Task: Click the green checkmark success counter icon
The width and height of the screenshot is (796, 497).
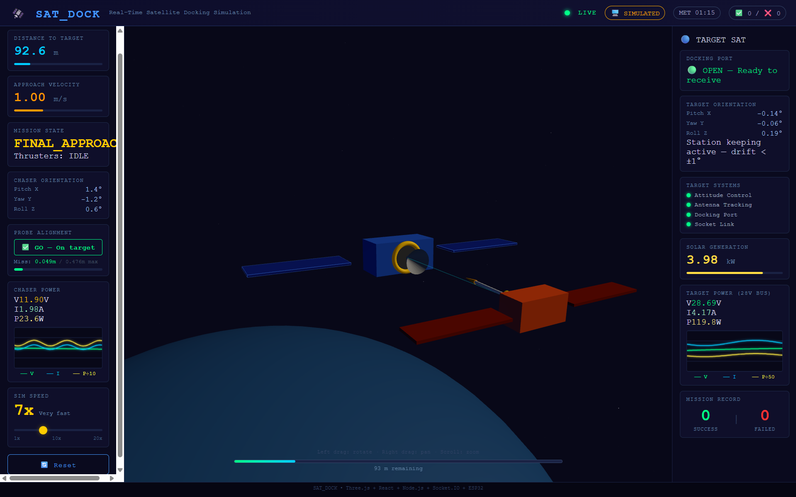Action: click(x=739, y=13)
